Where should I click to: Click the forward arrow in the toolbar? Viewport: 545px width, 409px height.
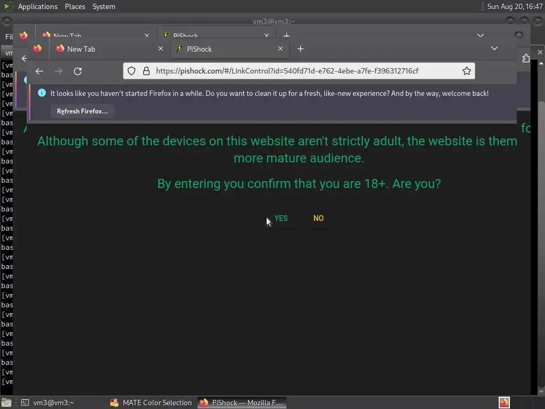click(x=59, y=71)
